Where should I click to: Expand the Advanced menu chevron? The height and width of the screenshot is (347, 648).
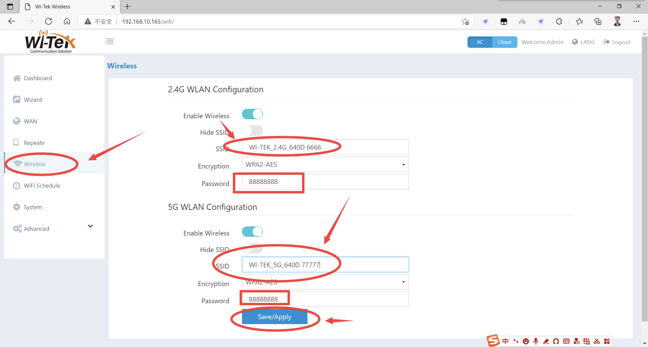[90, 226]
